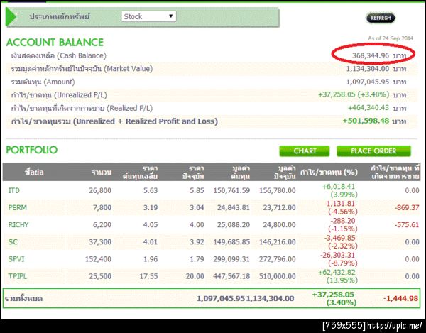The image size is (426, 333).
Task: Click the Cash Balance label
Action: [58, 55]
